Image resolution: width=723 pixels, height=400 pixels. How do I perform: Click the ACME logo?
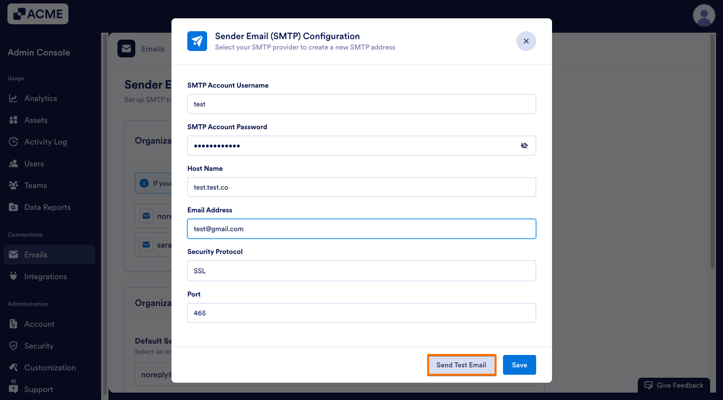click(x=38, y=13)
